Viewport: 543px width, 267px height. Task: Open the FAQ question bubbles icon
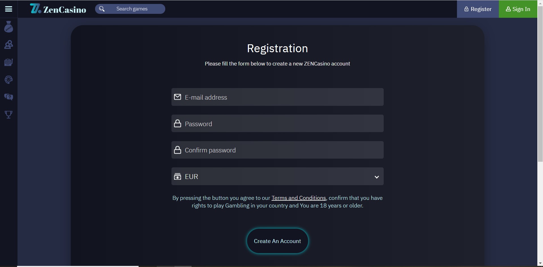(9, 97)
